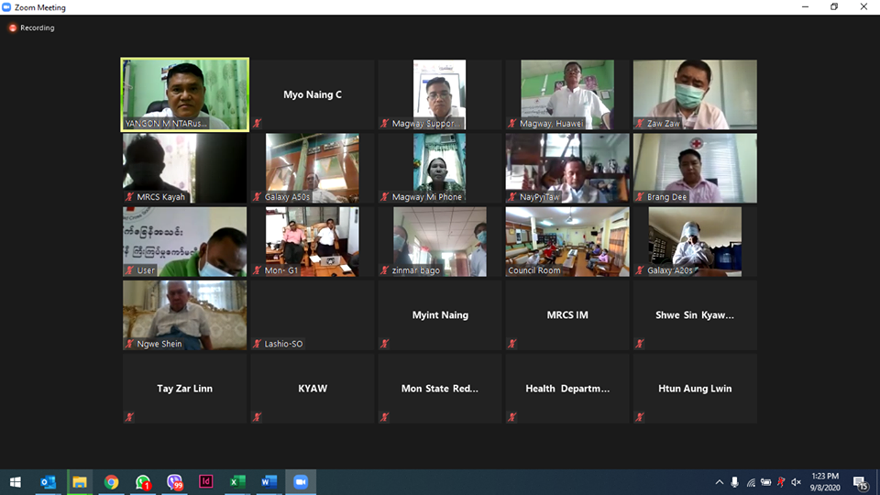This screenshot has width=880, height=495.
Task: Click the date and time clock
Action: [x=826, y=482]
